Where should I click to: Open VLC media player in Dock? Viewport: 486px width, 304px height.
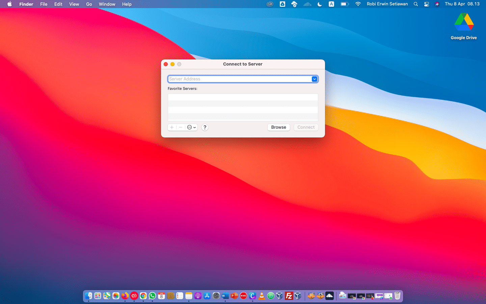click(x=262, y=296)
